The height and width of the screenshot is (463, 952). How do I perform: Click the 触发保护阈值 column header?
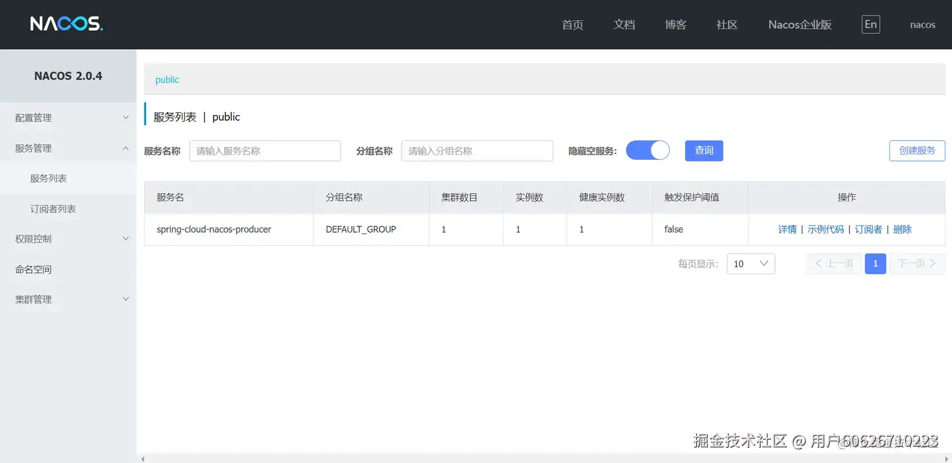(700, 197)
